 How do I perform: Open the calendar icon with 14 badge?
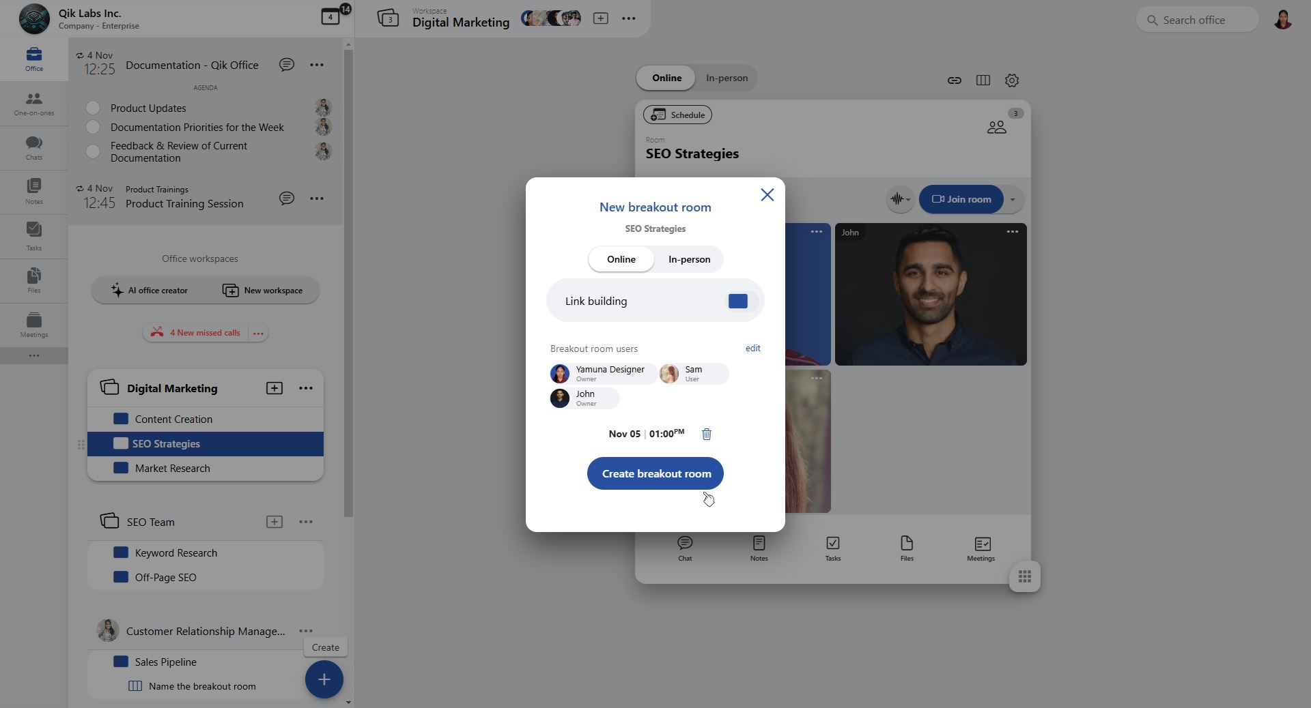[331, 17]
